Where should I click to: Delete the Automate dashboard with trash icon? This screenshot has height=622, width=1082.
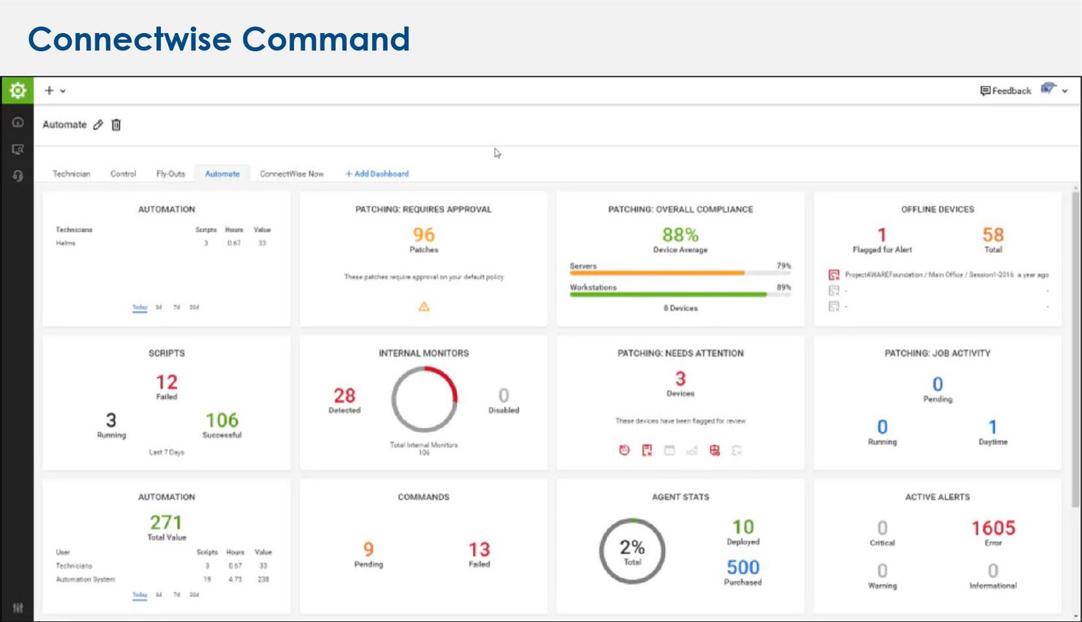click(x=116, y=124)
